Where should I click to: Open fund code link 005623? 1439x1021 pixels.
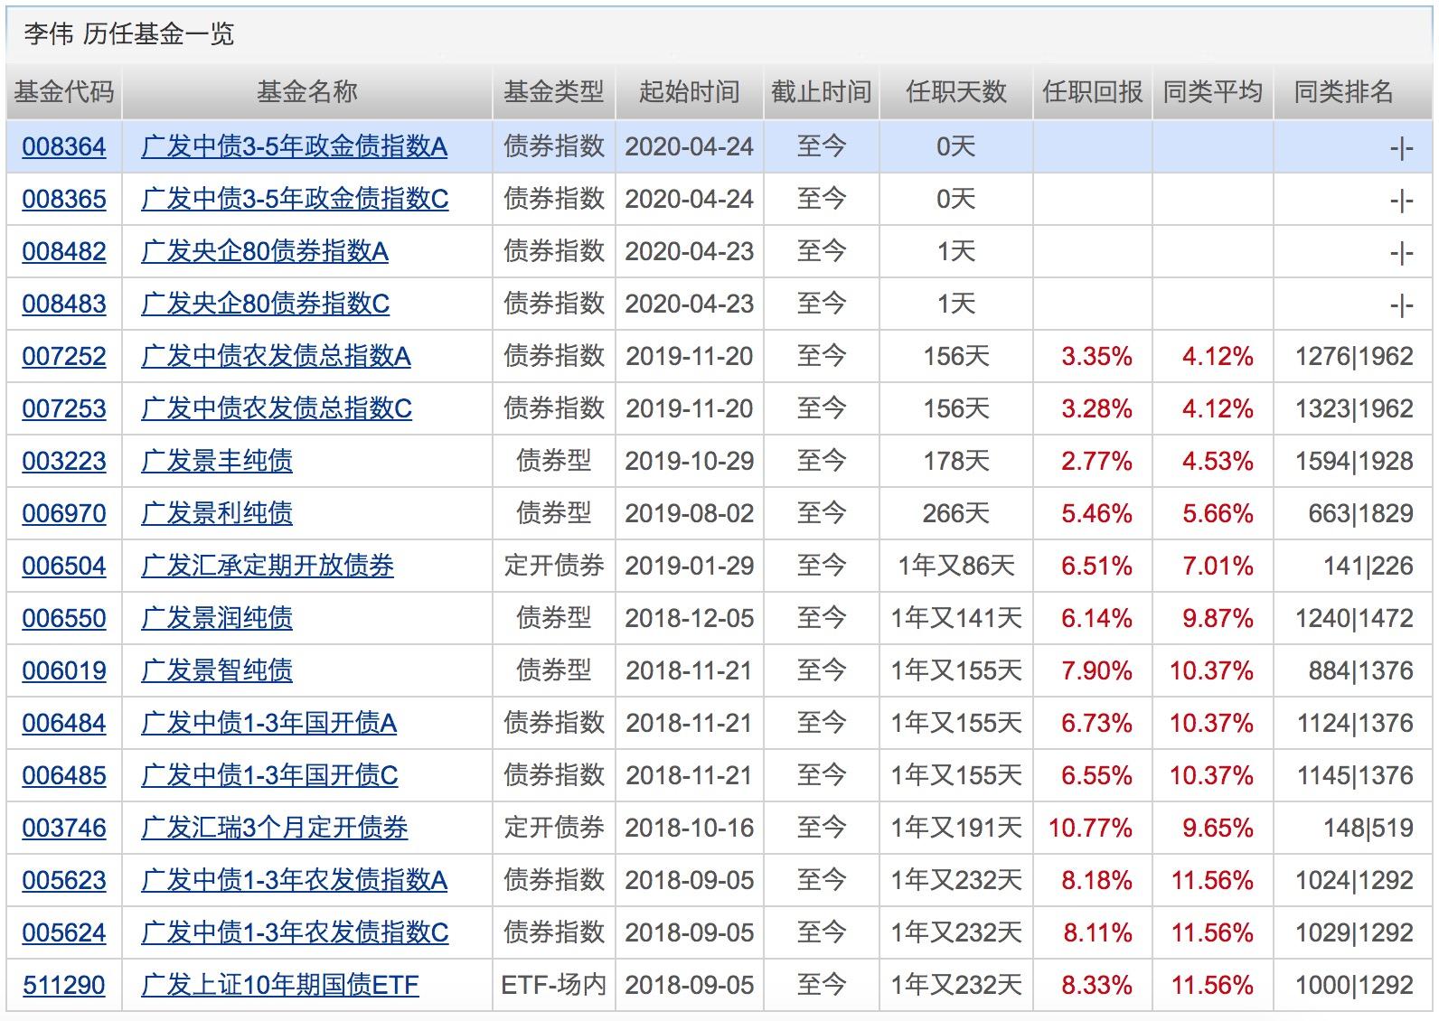pyautogui.click(x=64, y=880)
